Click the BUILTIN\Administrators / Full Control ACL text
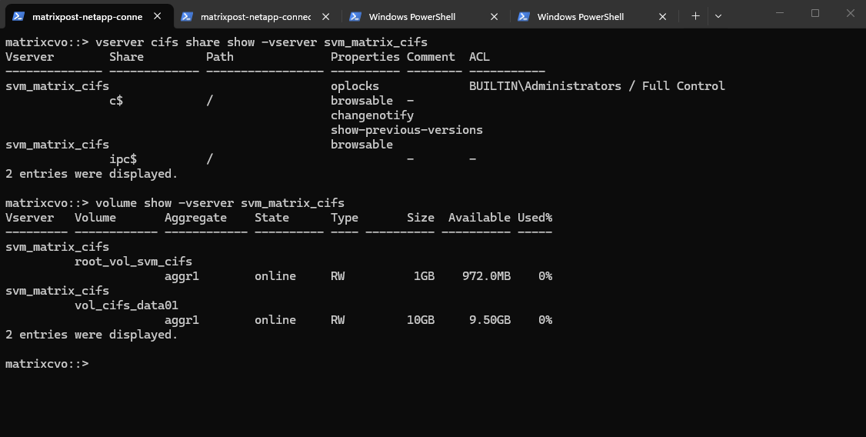 pyautogui.click(x=597, y=86)
